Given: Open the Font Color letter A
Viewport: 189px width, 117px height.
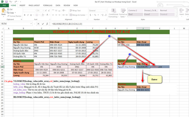Looking at the screenshot, I should (x=47, y=15).
